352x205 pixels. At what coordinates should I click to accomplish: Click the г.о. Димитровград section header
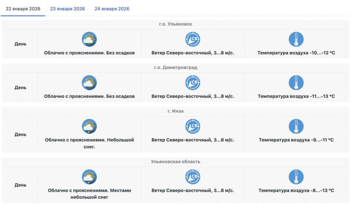176,68
